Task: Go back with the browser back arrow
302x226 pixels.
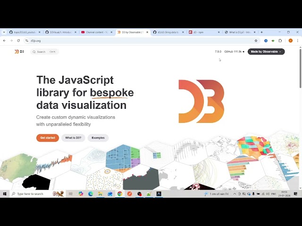Action: [x=4, y=40]
